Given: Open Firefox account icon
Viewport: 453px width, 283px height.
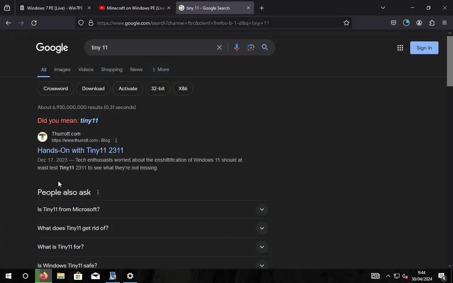Looking at the screenshot, I should pos(419,23).
